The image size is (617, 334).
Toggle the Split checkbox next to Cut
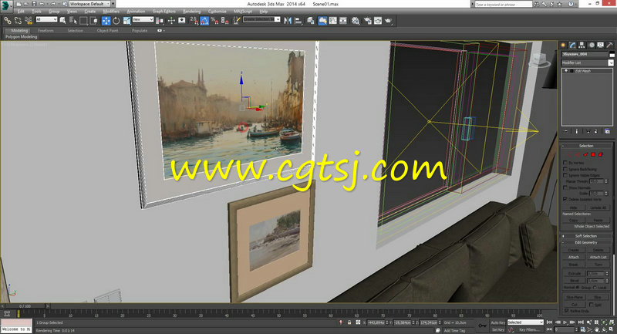click(592, 305)
